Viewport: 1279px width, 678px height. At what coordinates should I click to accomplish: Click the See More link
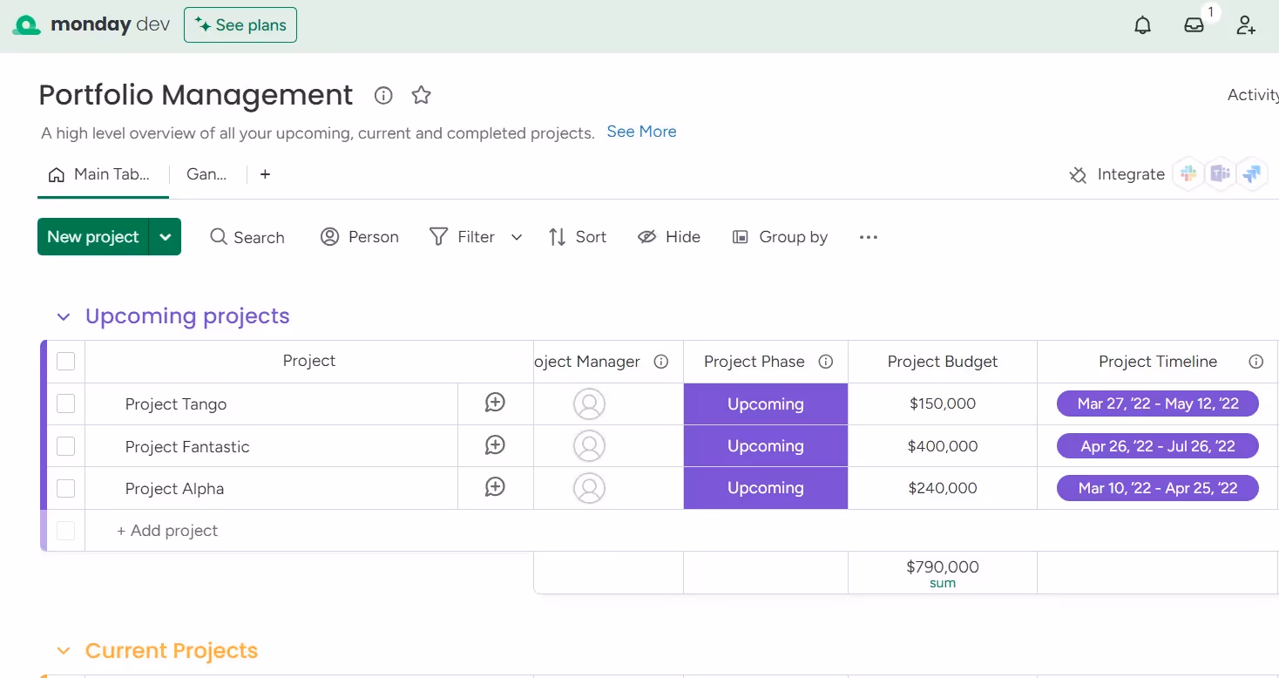(641, 132)
